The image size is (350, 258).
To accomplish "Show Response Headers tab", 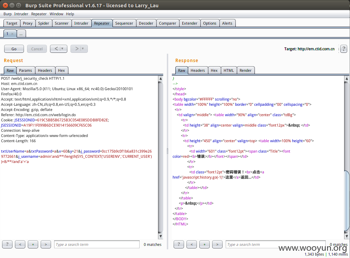I will [198, 70].
